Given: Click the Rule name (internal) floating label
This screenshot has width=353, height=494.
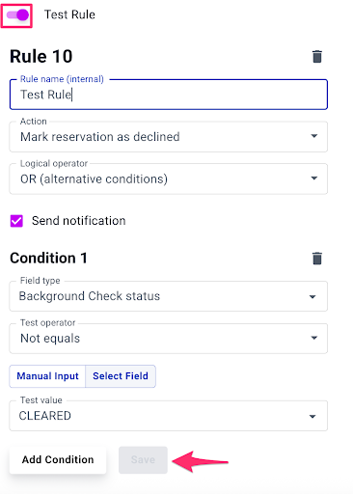Looking at the screenshot, I should (62, 79).
